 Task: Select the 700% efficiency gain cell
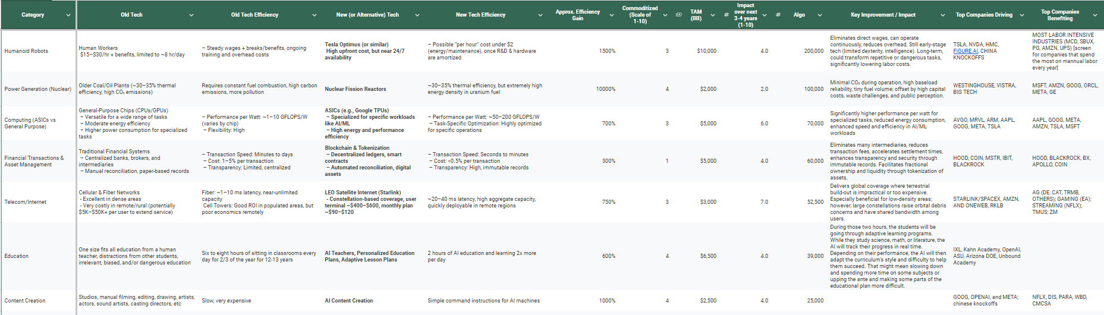pyautogui.click(x=584, y=123)
